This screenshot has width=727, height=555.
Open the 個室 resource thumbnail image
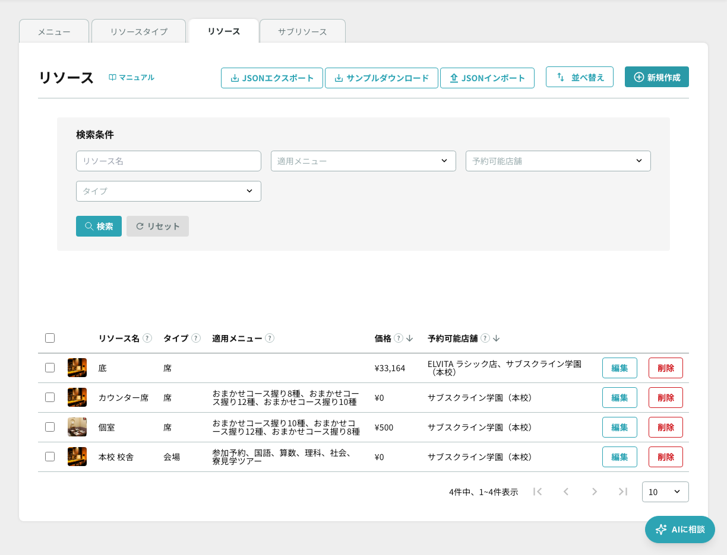77,427
